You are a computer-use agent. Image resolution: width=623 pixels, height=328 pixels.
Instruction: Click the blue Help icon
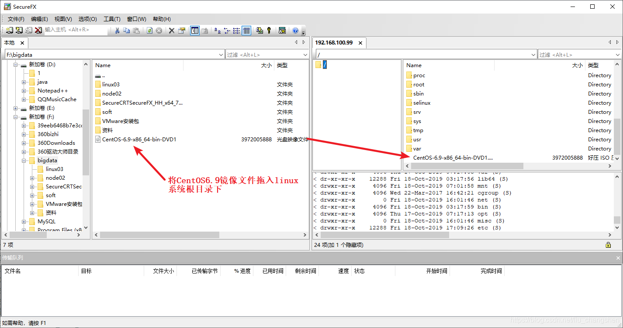tap(295, 30)
